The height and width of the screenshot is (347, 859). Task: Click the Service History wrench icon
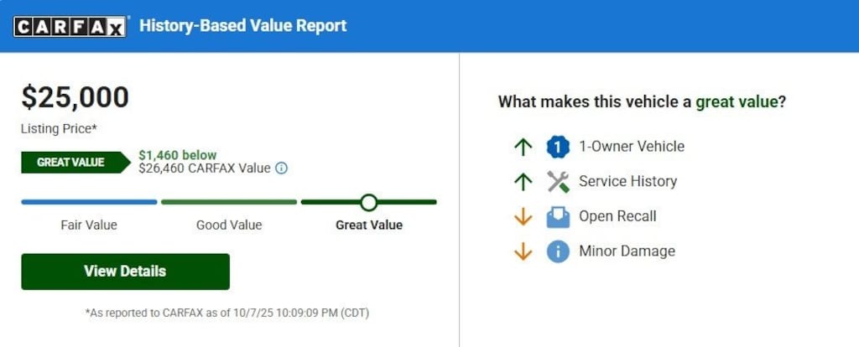[x=558, y=181]
